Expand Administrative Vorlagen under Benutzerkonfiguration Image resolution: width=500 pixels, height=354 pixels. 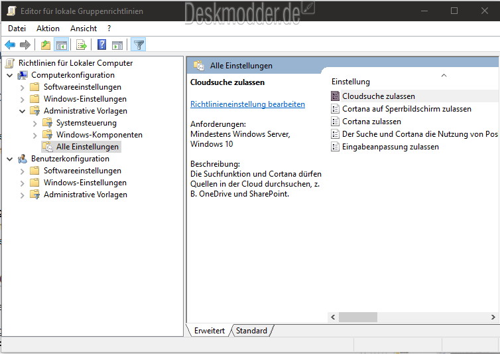(22, 195)
